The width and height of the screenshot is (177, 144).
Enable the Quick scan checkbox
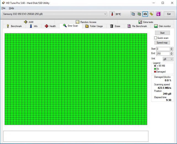click(x=156, y=38)
